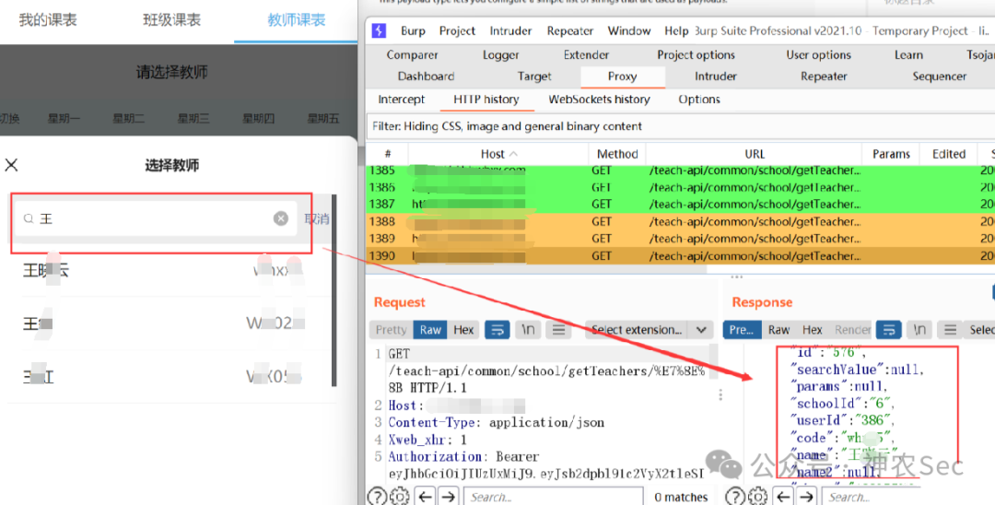Open the Burp menu
995x505 pixels.
pos(413,30)
